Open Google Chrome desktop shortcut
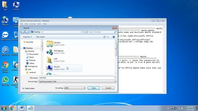Screen dimensions: 198x111 (5, 67)
